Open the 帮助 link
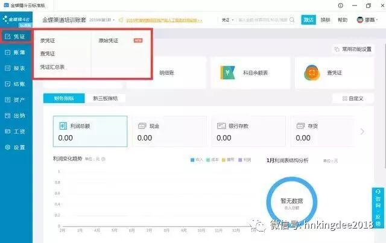Image resolution: width=386 pixels, height=243 pixels. (x=343, y=20)
